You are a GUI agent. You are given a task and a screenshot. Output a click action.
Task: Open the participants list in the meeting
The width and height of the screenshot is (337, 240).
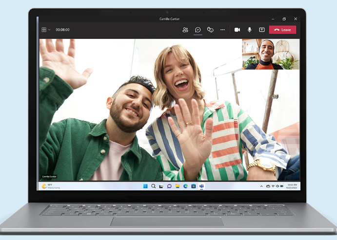185,30
